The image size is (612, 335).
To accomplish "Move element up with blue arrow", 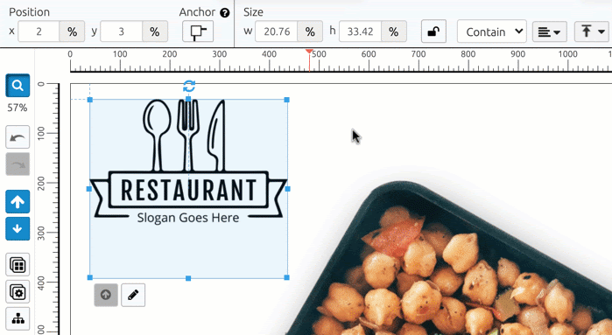I will click(x=18, y=202).
